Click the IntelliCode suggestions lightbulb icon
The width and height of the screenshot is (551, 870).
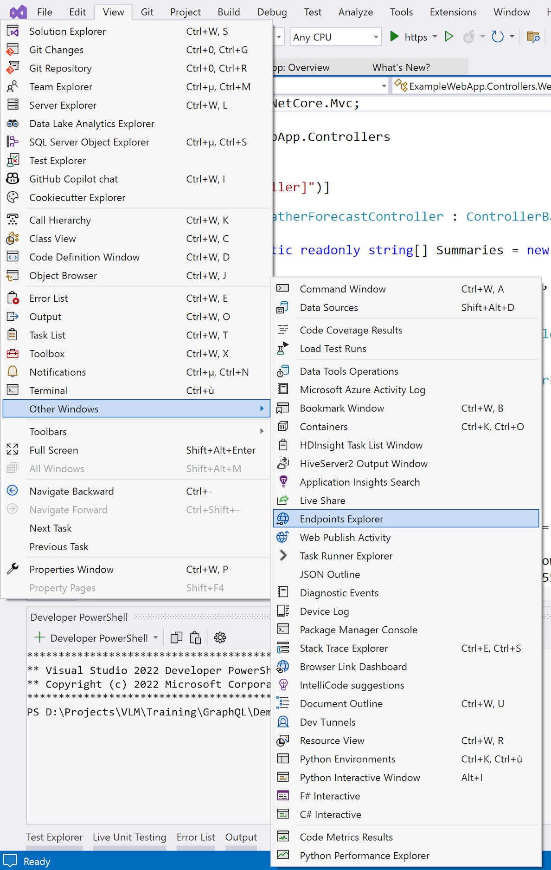[283, 685]
